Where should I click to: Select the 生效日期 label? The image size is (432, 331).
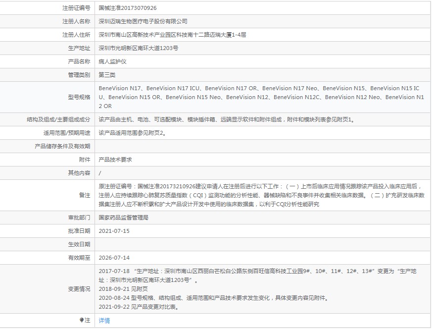pos(79,244)
